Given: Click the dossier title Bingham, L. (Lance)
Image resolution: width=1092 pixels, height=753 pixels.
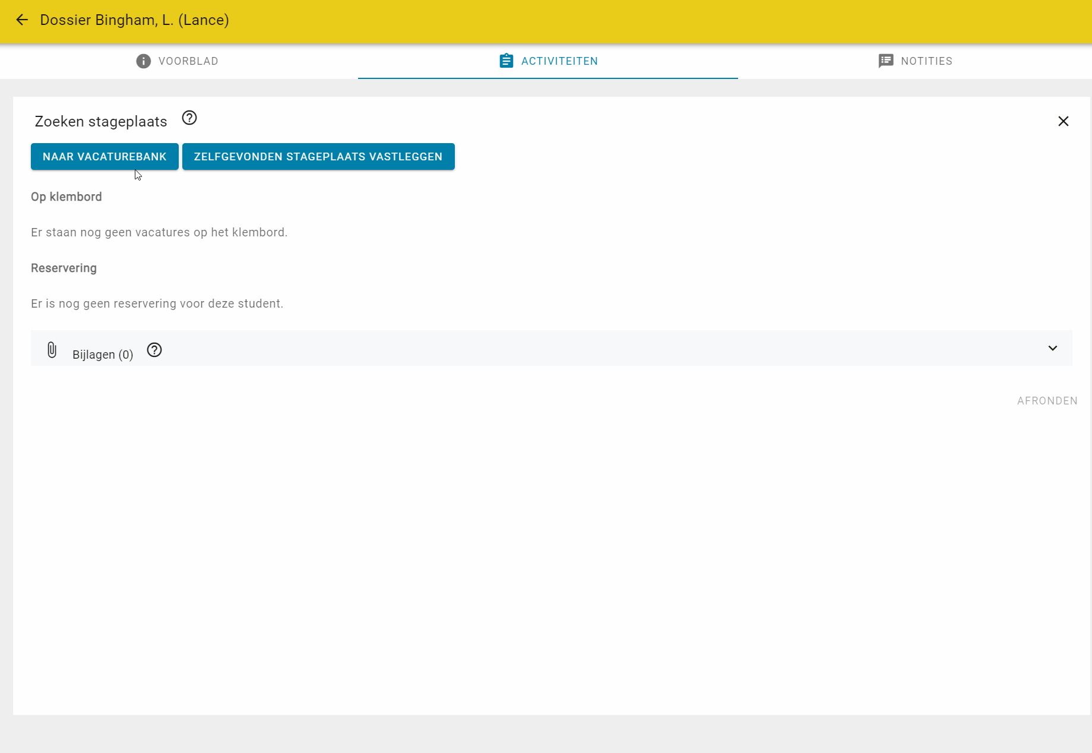Looking at the screenshot, I should pyautogui.click(x=135, y=20).
